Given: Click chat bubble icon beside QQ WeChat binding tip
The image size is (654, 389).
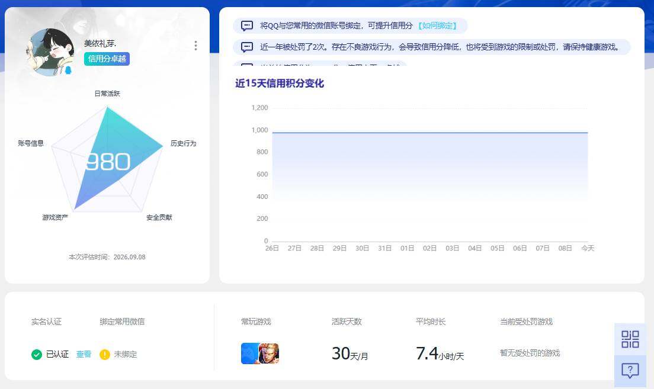Looking at the screenshot, I should coord(247,26).
